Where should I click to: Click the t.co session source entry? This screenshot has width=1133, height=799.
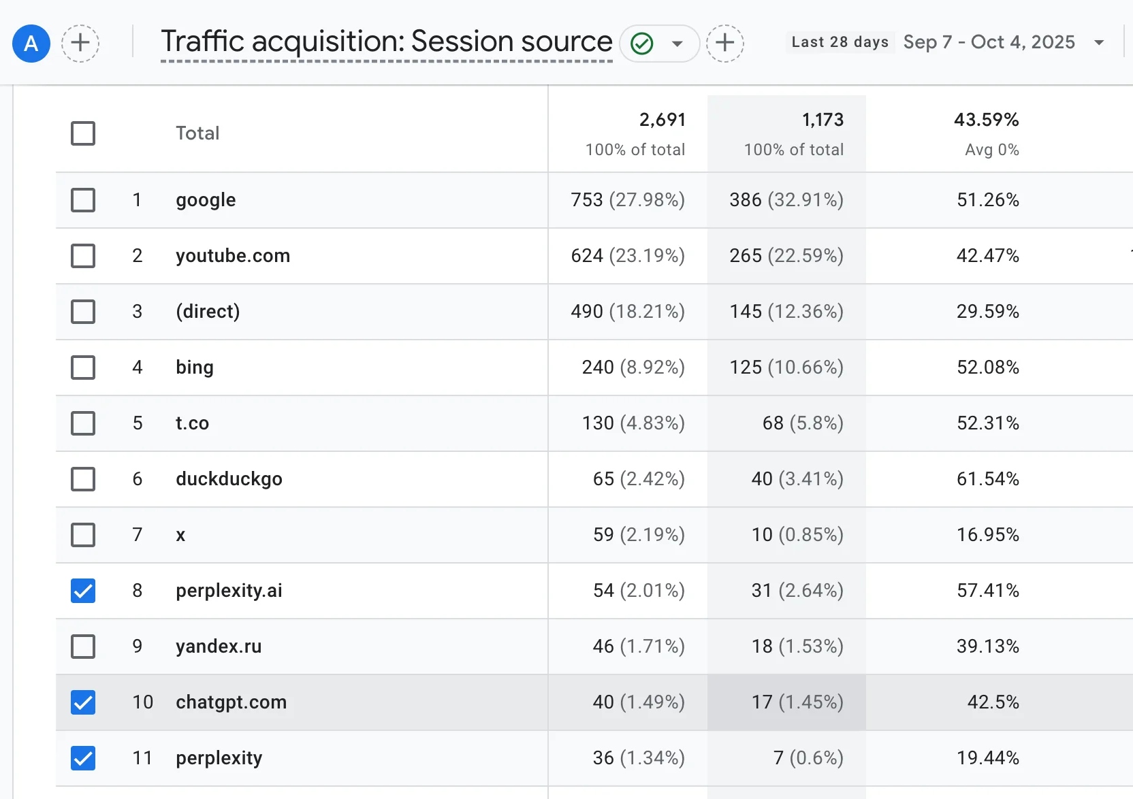tap(192, 423)
